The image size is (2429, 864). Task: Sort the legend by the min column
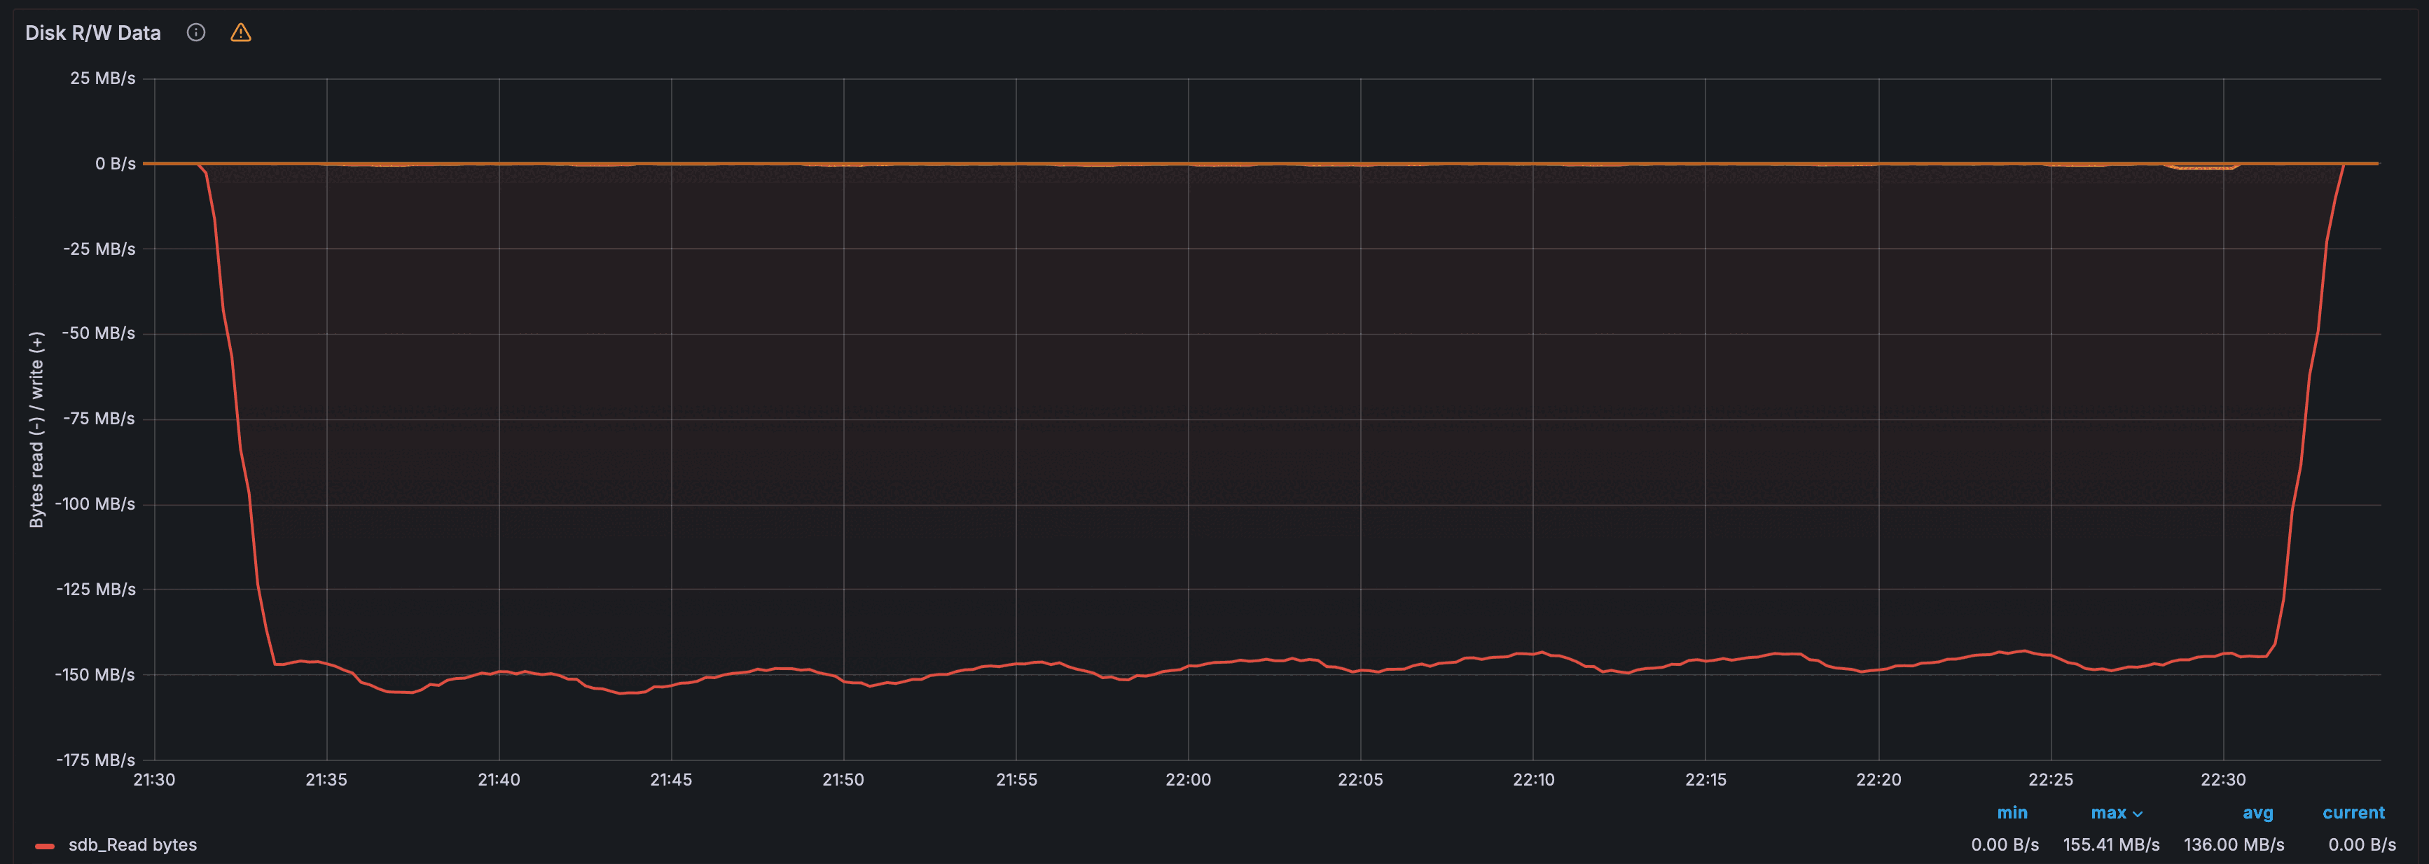click(2012, 812)
